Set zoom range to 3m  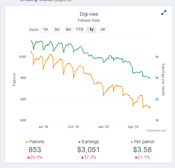(57, 29)
